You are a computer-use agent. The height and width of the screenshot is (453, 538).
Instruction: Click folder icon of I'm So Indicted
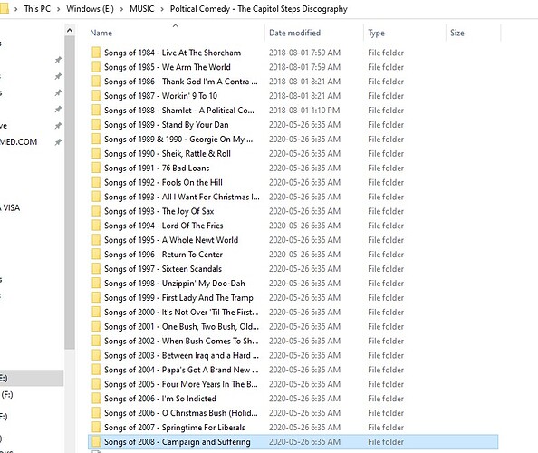[96, 399]
